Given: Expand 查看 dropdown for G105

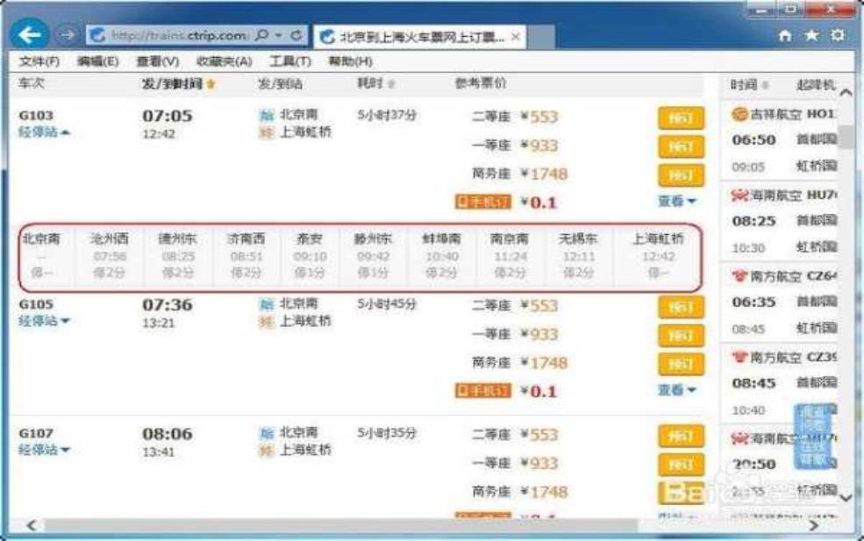Looking at the screenshot, I should coord(676,389).
